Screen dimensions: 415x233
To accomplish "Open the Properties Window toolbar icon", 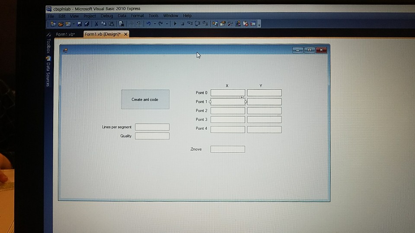I will point(223,24).
